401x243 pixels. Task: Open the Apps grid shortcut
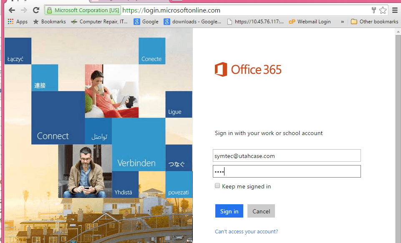pyautogui.click(x=18, y=22)
